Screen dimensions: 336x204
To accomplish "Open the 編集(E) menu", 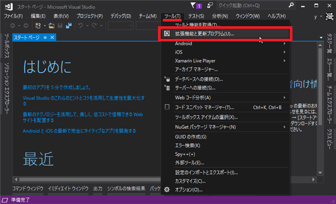I will pyautogui.click(x=38, y=16).
